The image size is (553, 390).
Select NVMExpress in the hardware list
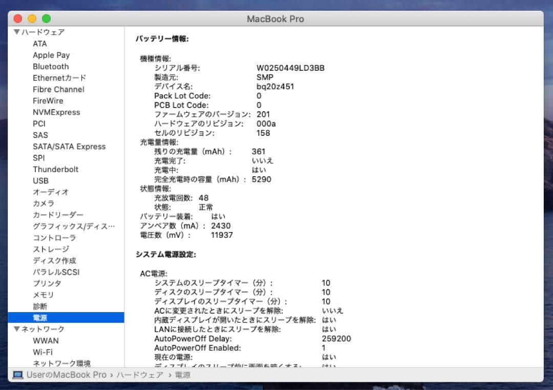(57, 112)
